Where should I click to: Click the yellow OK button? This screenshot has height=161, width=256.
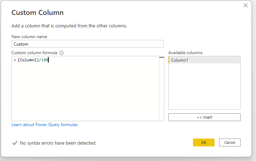pos(204,142)
